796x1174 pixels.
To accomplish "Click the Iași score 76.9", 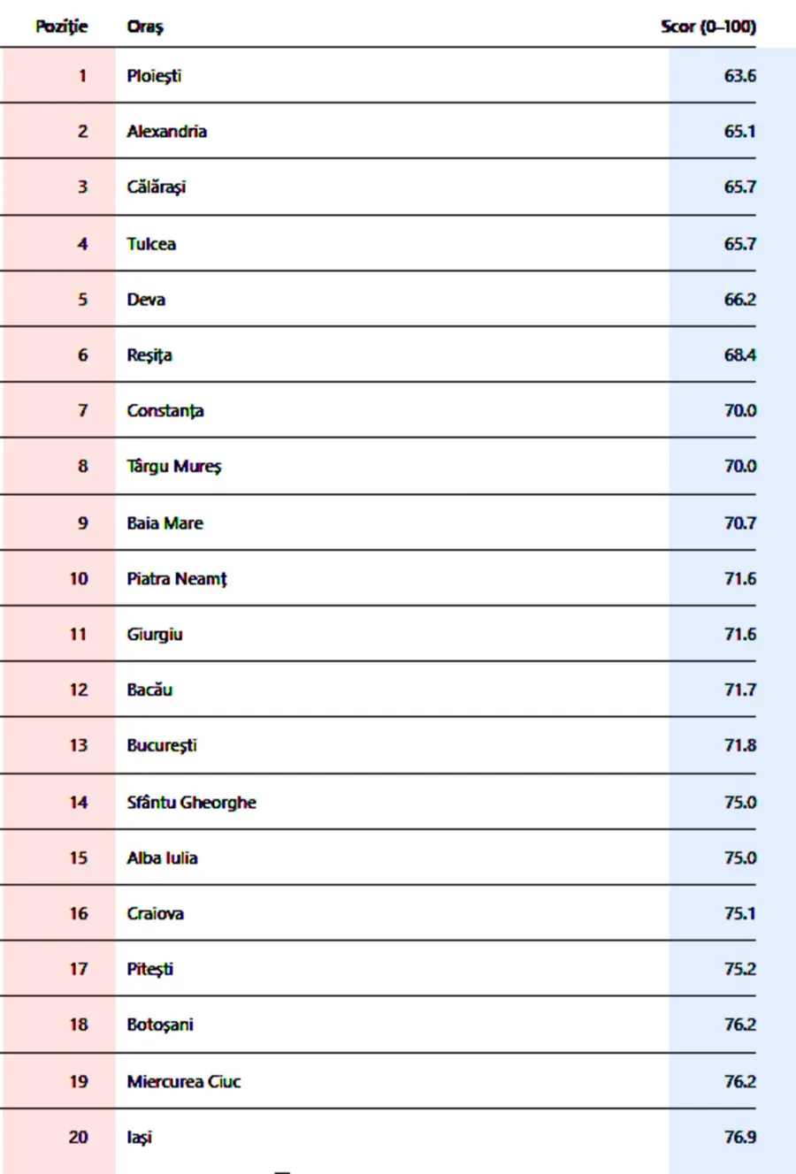I will tap(739, 1138).
